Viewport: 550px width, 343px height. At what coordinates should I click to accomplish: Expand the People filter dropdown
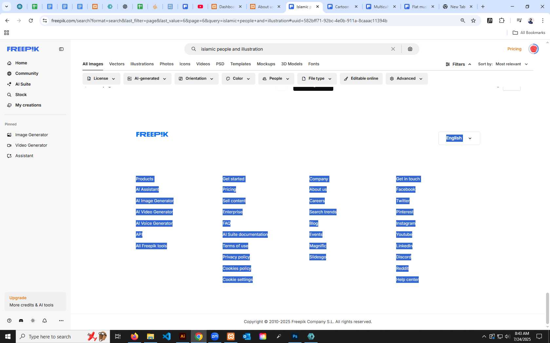tap(276, 79)
